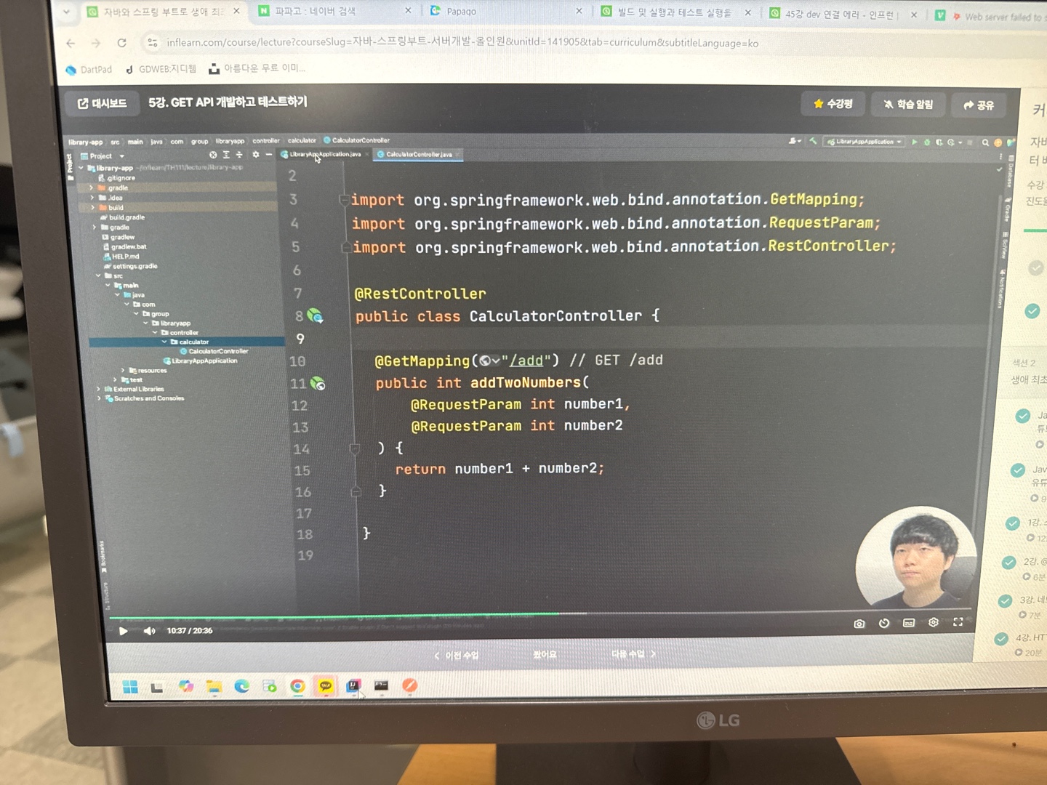
Task: Open the GDWEB:지디웹 bookmark
Action: 161,69
